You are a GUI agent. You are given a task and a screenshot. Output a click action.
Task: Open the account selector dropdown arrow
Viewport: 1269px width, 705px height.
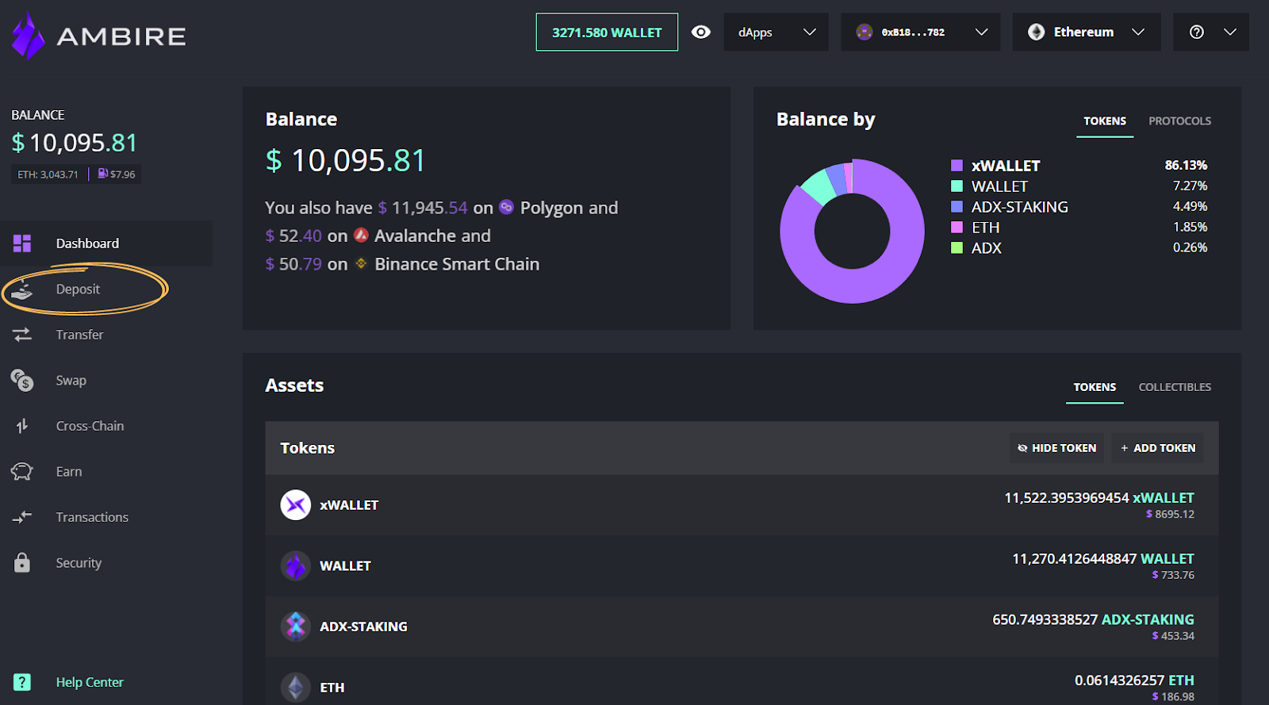click(981, 33)
